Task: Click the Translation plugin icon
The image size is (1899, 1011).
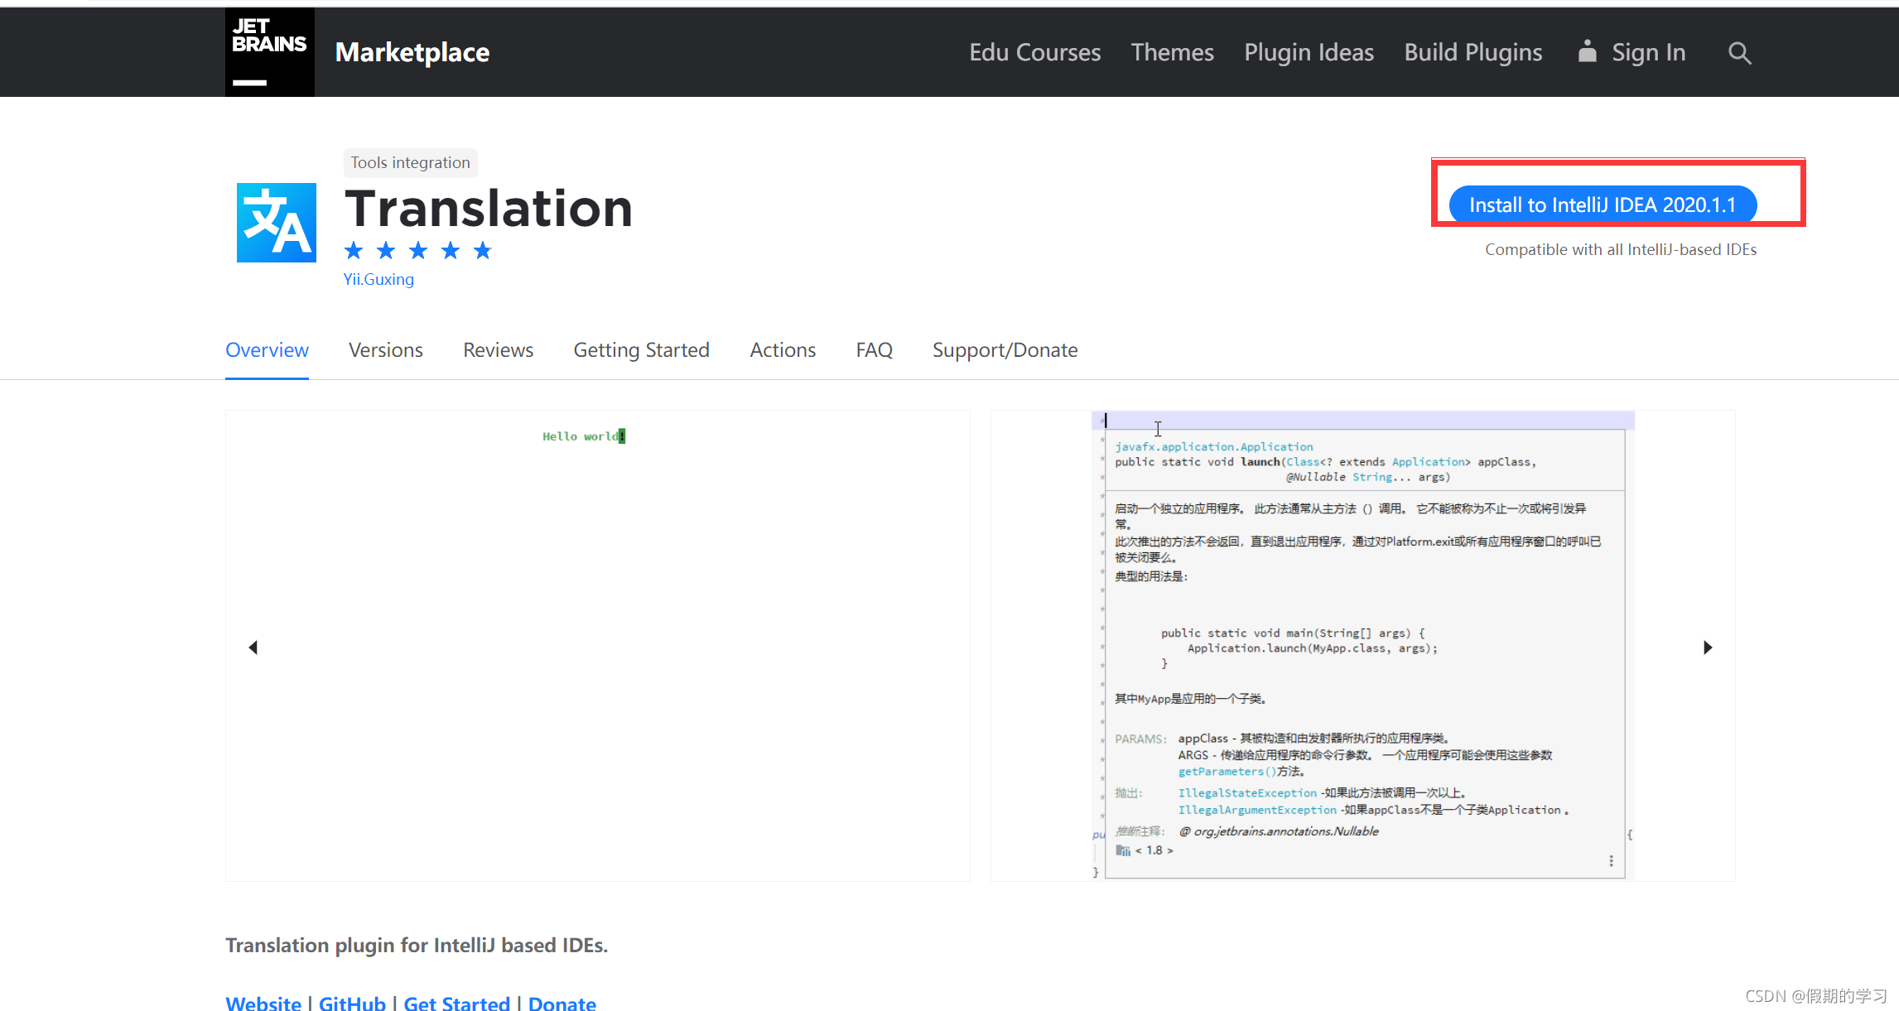Action: point(277,223)
